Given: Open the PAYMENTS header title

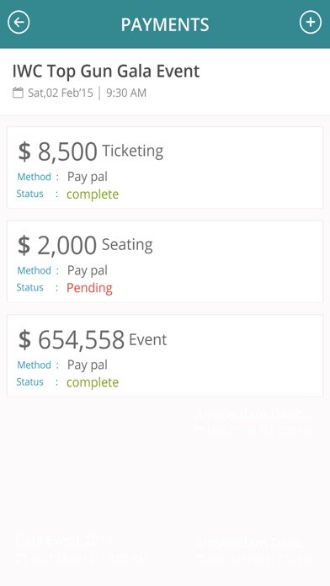Looking at the screenshot, I should (165, 24).
